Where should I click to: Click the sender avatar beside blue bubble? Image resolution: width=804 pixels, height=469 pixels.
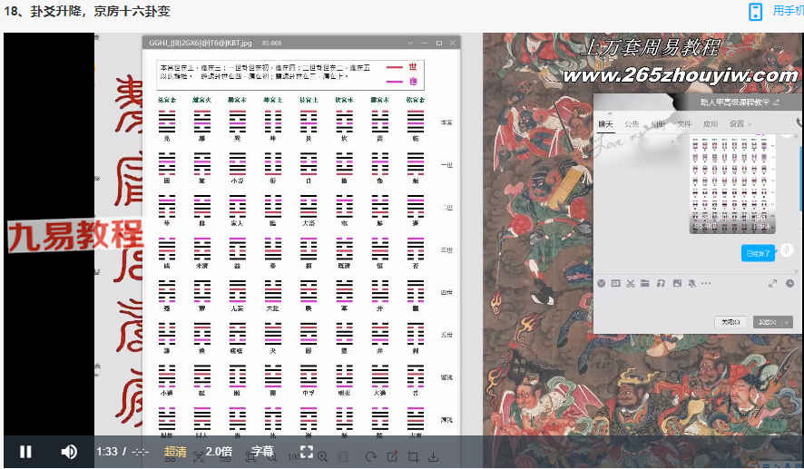coord(786,250)
